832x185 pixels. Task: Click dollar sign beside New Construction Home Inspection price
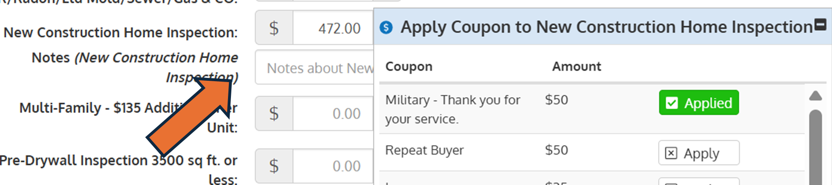coord(274,28)
